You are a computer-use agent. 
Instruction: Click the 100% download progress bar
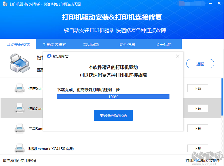113,96
